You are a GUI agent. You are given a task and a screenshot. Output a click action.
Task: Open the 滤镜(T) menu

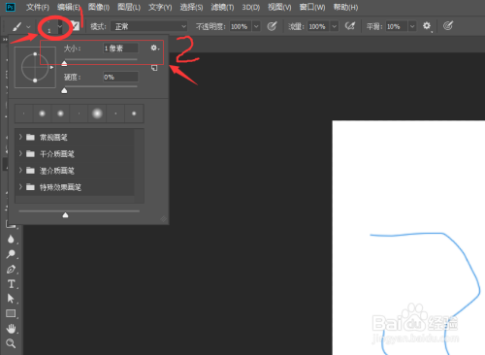coord(222,7)
